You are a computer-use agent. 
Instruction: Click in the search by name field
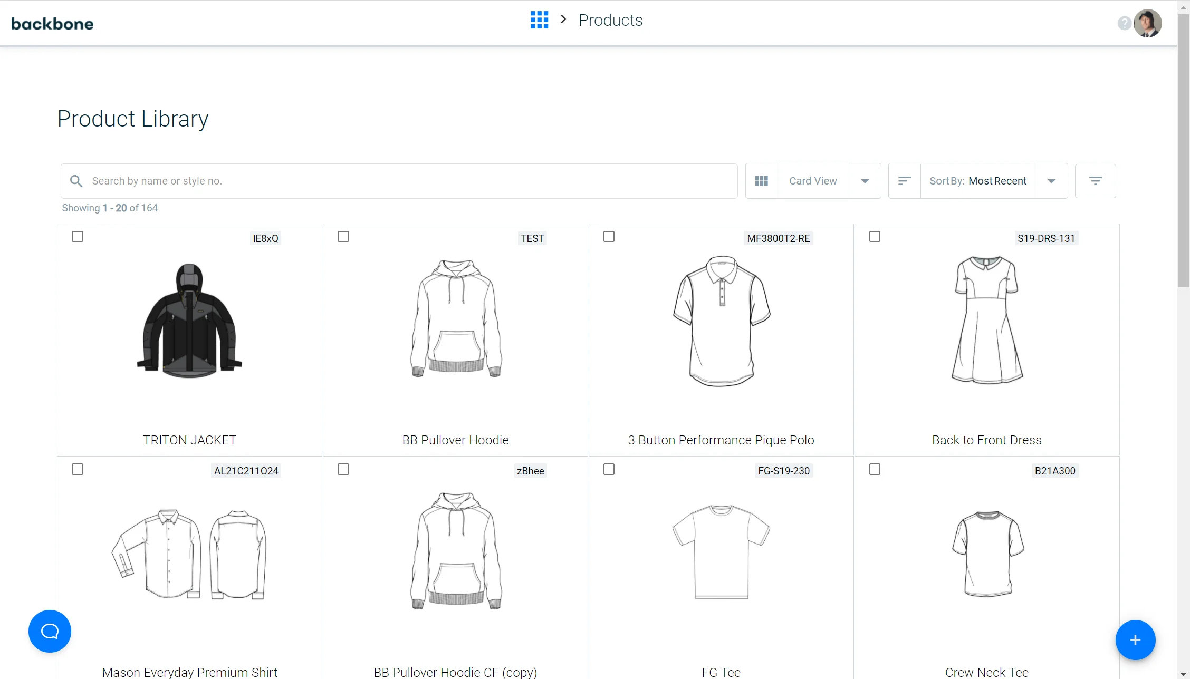401,181
